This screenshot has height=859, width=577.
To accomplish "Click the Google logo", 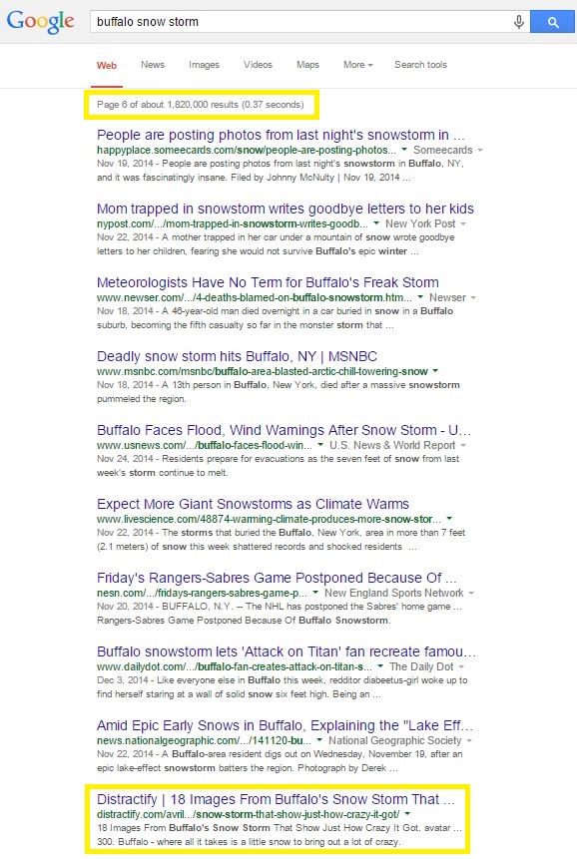I will (x=40, y=21).
